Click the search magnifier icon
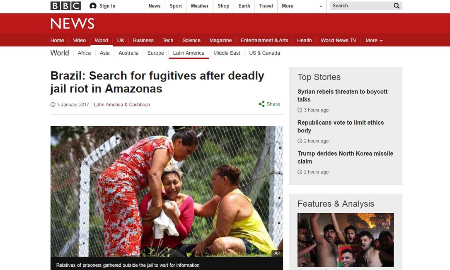Screen dimensions: 450x270 click(396, 6)
